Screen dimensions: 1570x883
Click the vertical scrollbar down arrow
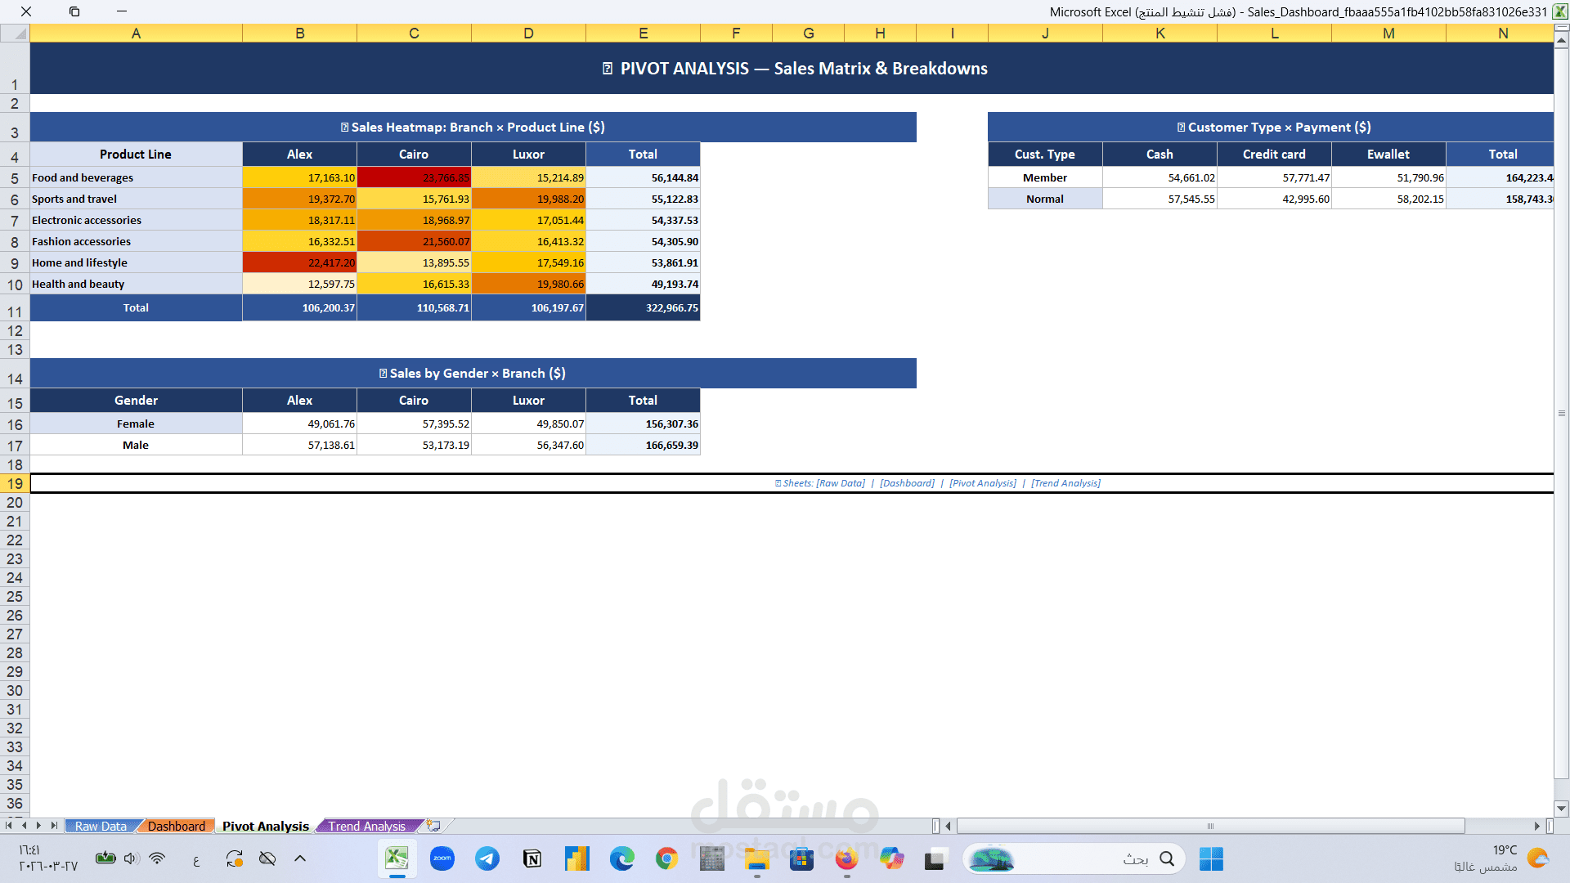tap(1561, 809)
